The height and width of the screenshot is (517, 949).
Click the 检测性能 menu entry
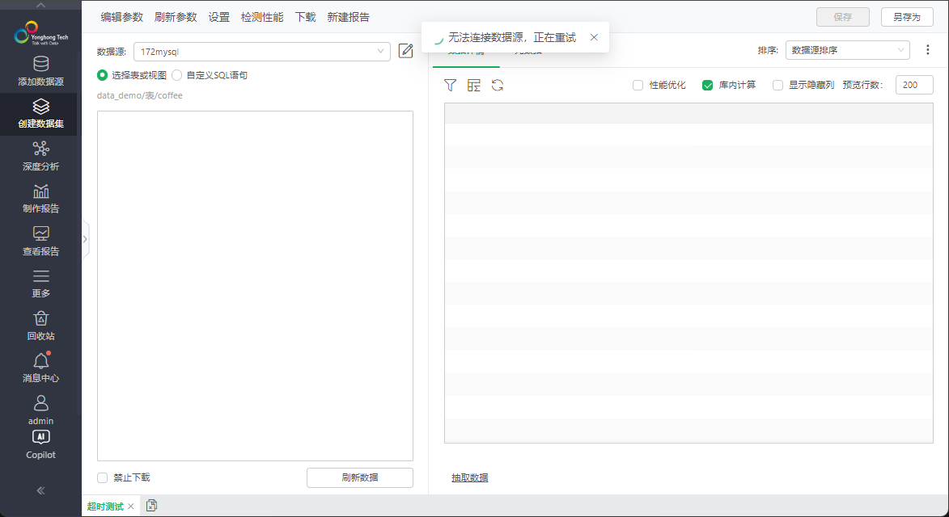261,16
